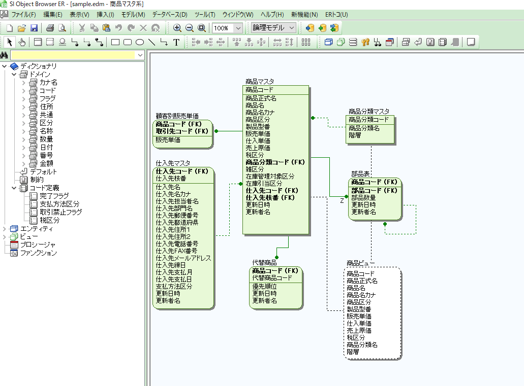Image resolution: width=524 pixels, height=386 pixels.
Task: Click the Save floppy disk icon
Action: 34,28
